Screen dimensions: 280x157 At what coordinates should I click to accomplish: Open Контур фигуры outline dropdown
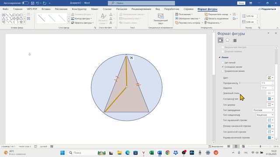tap(82, 18)
